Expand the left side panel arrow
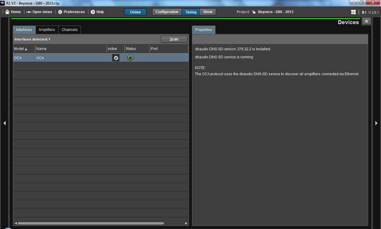The image size is (381, 229). tap(5, 123)
